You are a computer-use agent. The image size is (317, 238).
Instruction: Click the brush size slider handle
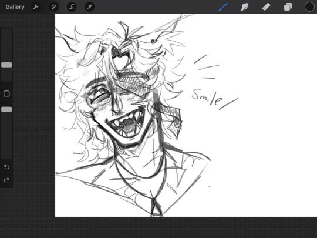click(6, 65)
